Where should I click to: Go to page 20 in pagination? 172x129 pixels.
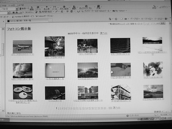[x=104, y=108]
